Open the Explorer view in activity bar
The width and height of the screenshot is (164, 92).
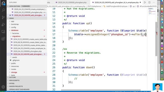tap(3, 3)
